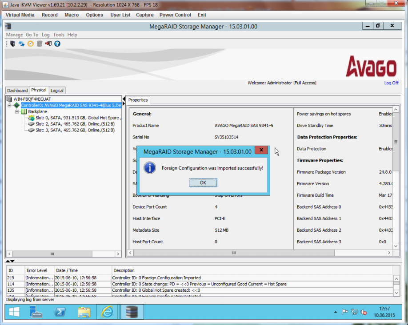Open the Virtual Media menu in iKVM viewer

20,15
